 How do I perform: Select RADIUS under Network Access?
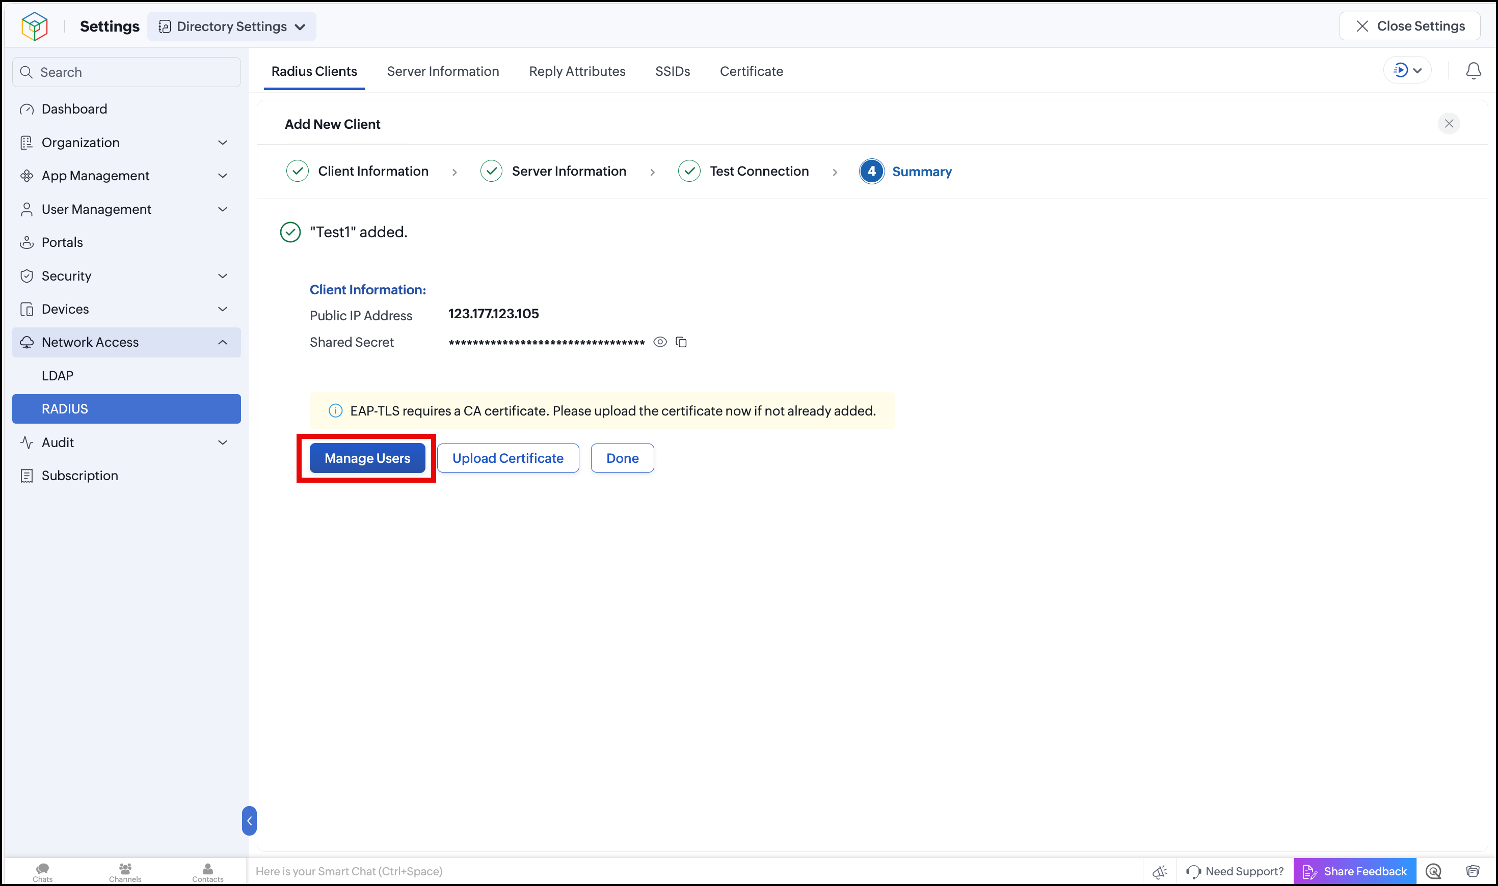pos(127,409)
